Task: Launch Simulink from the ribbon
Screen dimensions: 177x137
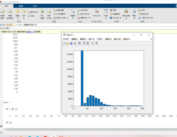Action: (x=97, y=13)
